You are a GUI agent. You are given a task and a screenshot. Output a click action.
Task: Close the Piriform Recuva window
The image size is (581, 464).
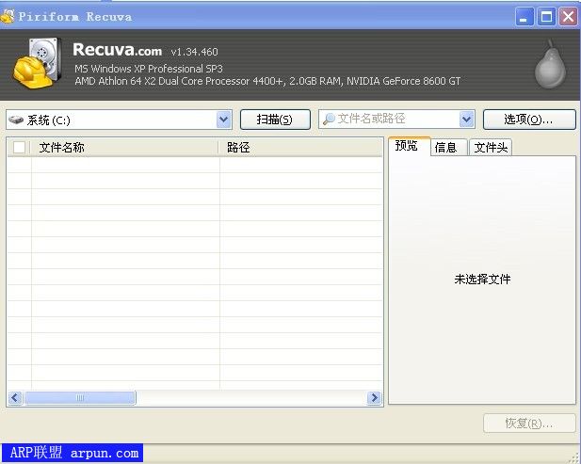569,17
